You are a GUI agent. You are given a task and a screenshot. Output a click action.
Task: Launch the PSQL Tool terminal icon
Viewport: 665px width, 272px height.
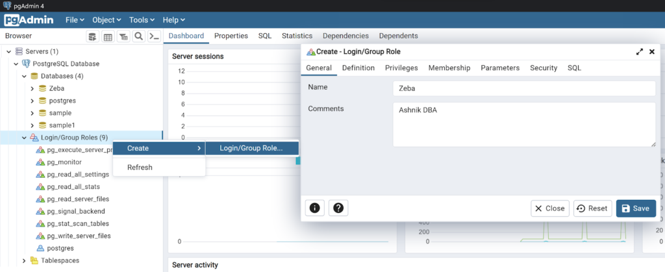pyautogui.click(x=154, y=36)
